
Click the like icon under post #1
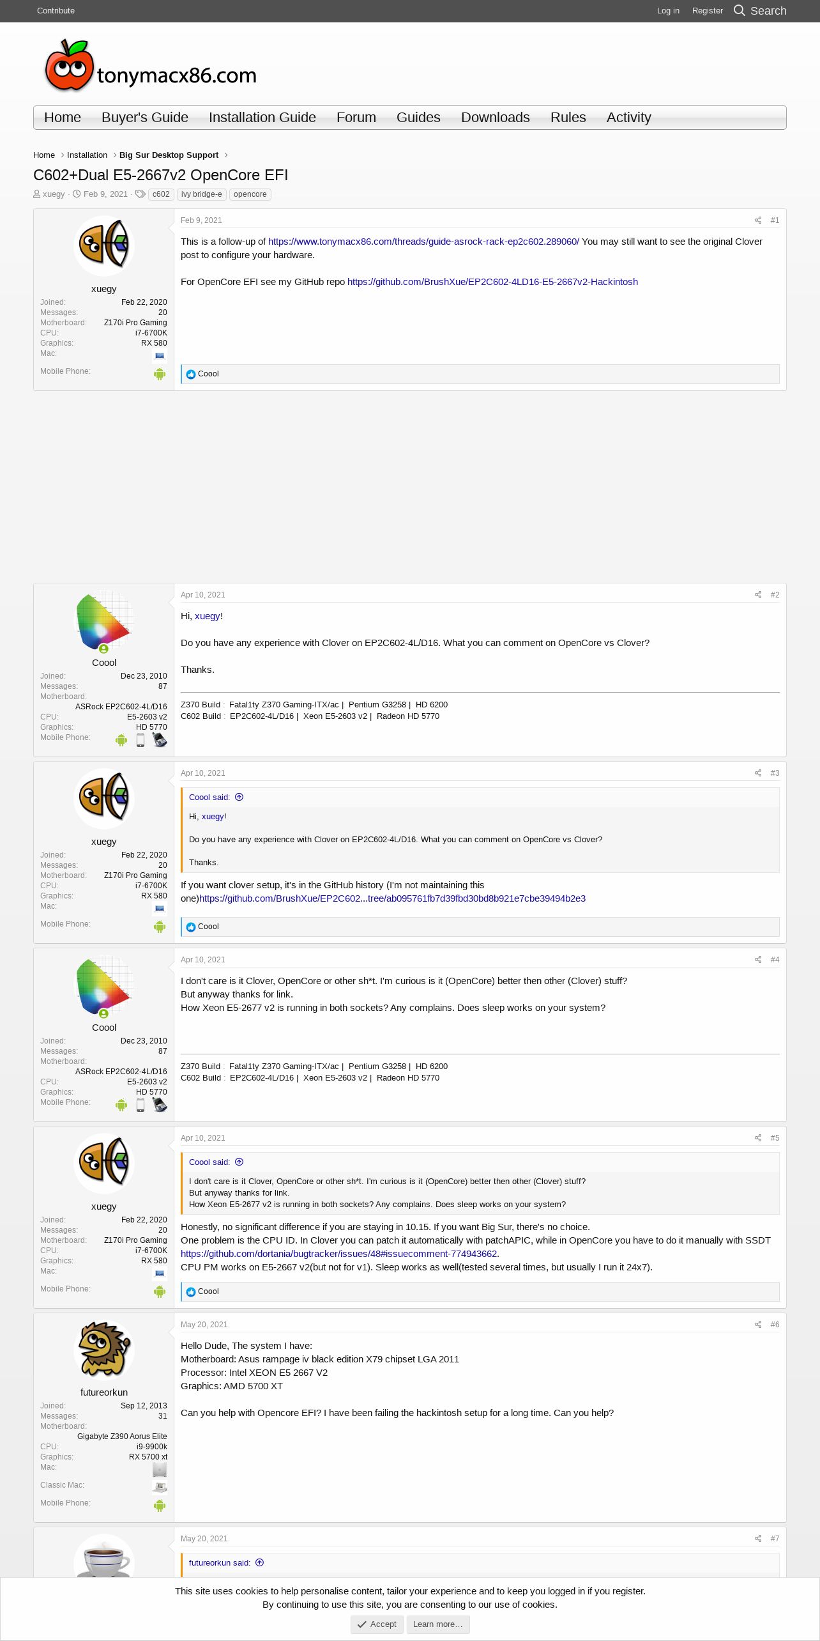click(191, 374)
